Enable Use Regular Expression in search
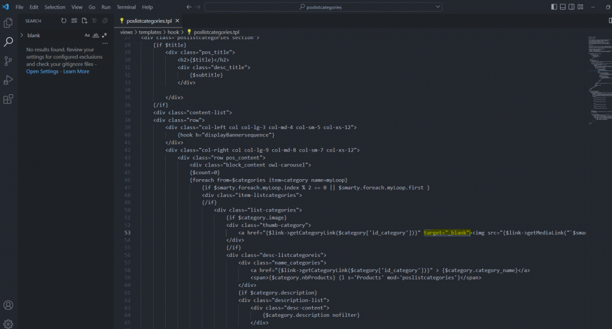The width and height of the screenshot is (612, 329). 104,35
